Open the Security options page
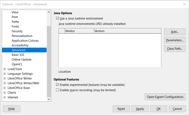 [17, 31]
